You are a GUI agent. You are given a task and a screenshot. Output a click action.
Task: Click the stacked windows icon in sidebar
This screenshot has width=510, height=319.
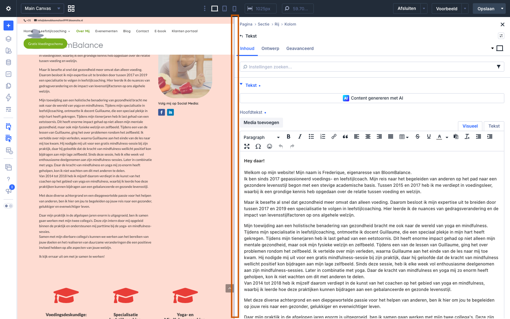[x=8, y=167]
